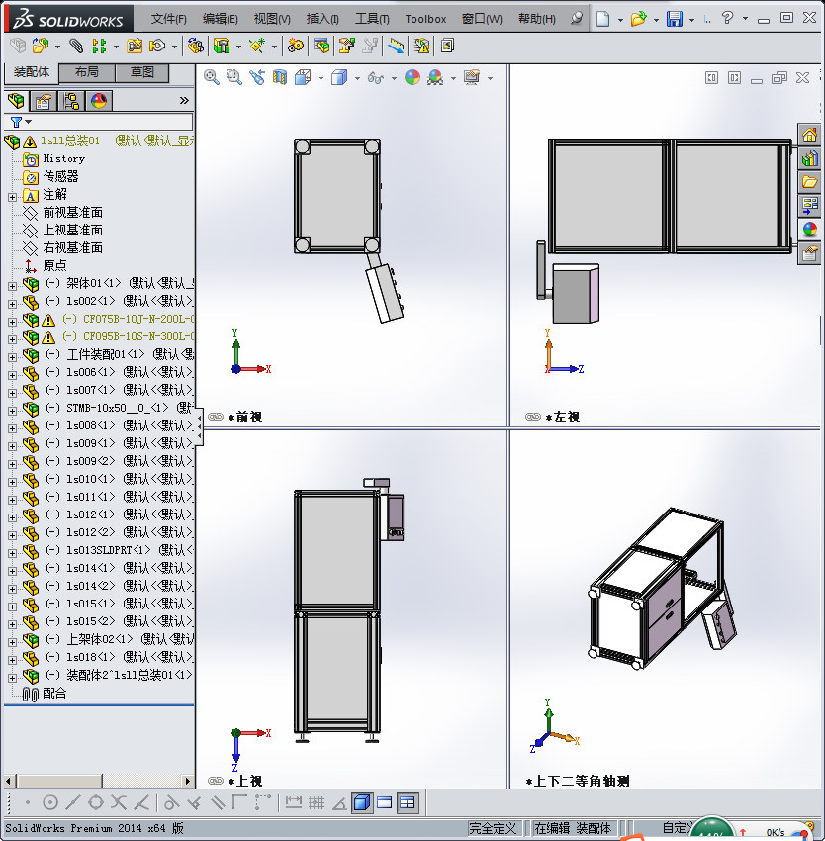The width and height of the screenshot is (825, 841).
Task: Open the 插入(I) menu
Action: click(322, 19)
